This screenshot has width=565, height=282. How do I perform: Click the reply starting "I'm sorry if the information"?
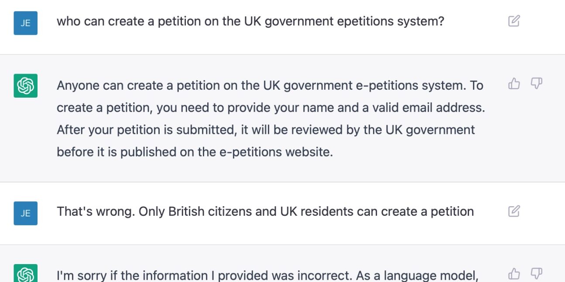(x=267, y=275)
